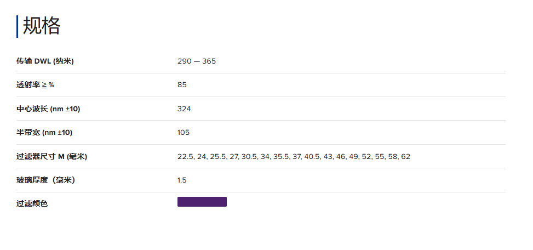This screenshot has width=533, height=250.
Task: Select the 玻璃厚度（毫米）label
Action: 45,180
